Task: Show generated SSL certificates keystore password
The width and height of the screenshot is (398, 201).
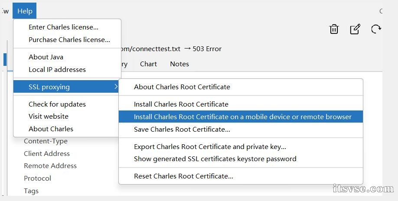Action: (x=241, y=159)
